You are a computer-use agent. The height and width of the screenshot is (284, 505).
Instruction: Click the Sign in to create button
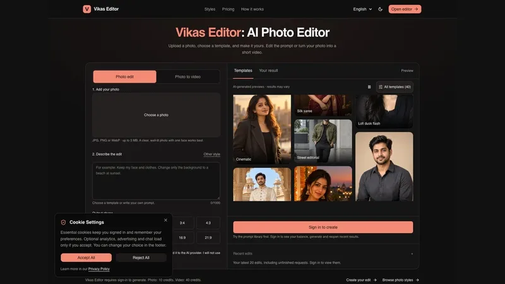point(323,227)
